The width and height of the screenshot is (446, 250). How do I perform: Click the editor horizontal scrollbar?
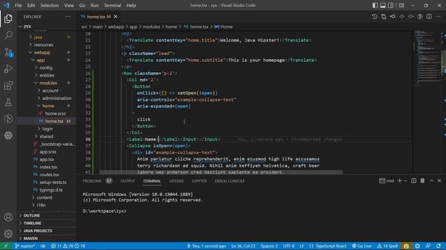click(221, 172)
